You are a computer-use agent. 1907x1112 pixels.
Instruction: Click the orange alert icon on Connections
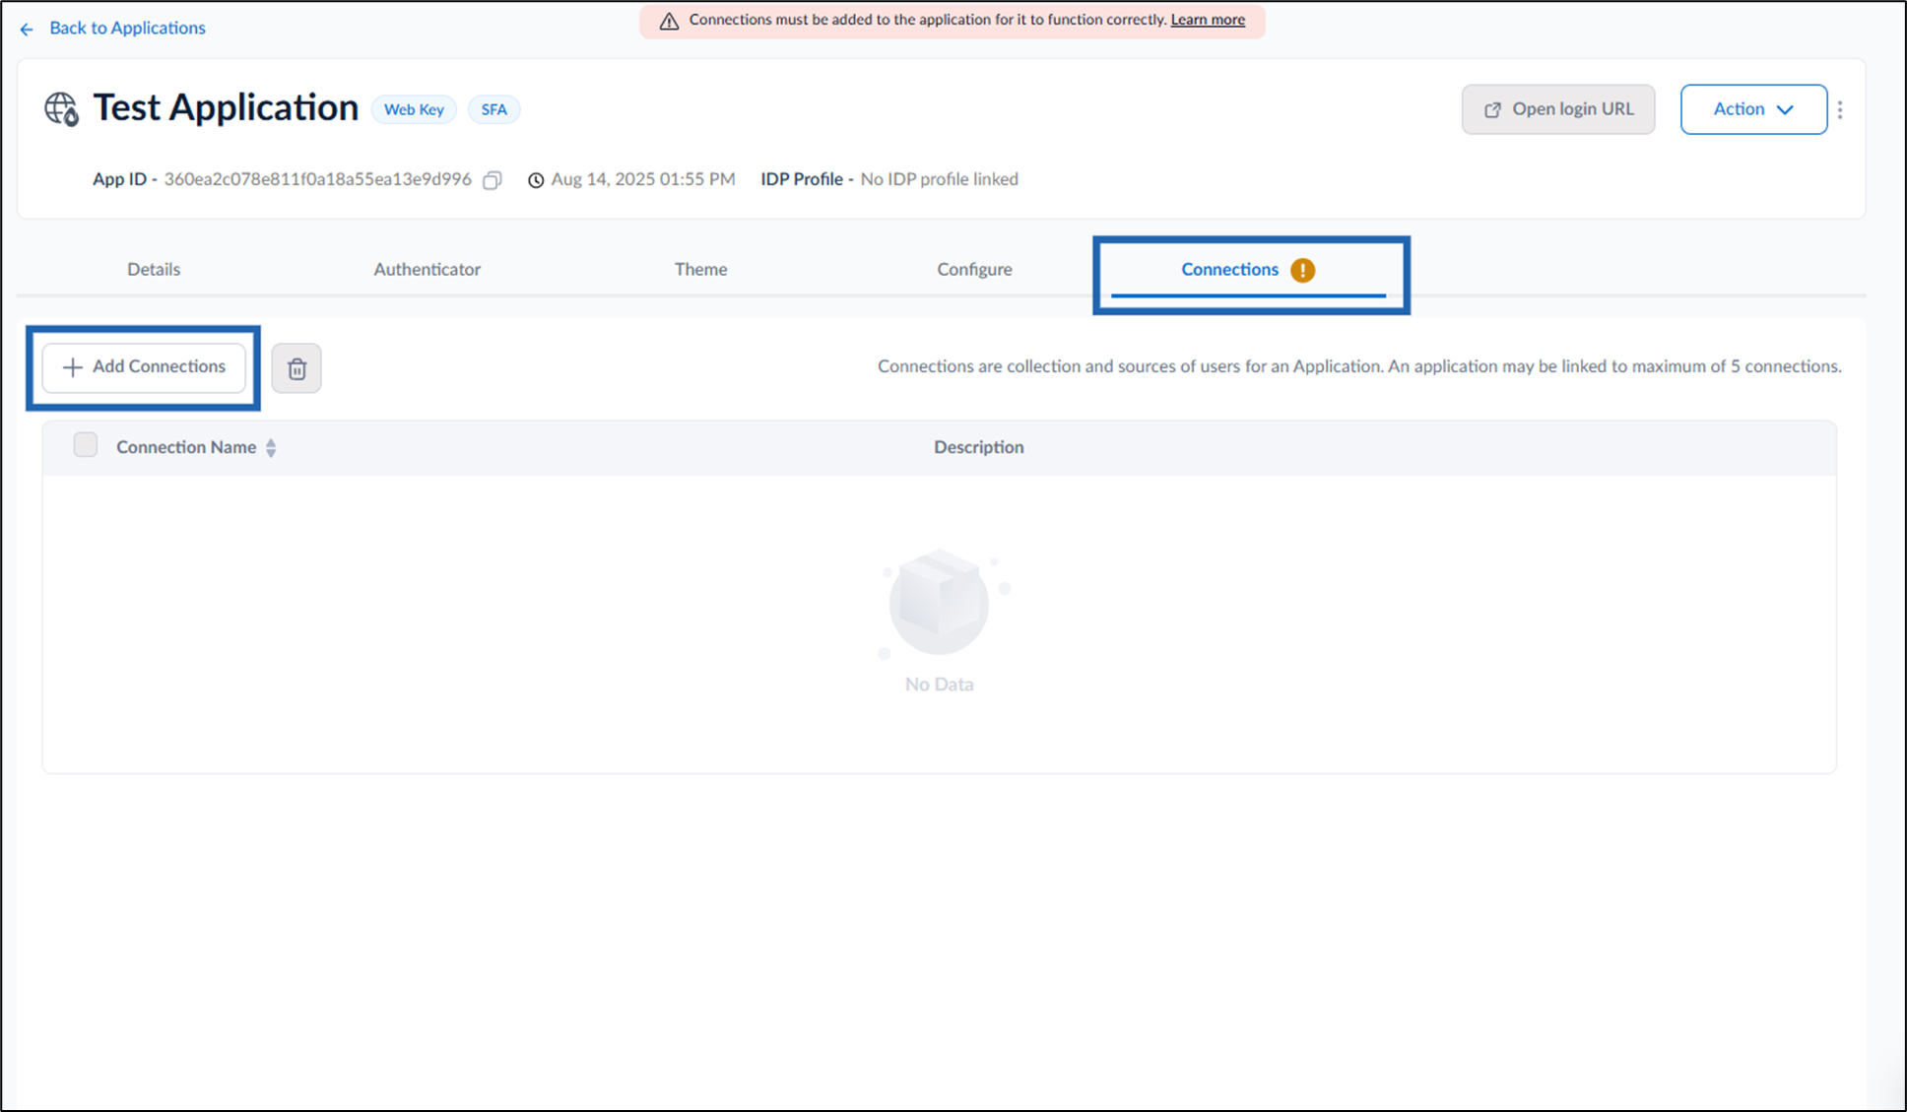pos(1302,270)
